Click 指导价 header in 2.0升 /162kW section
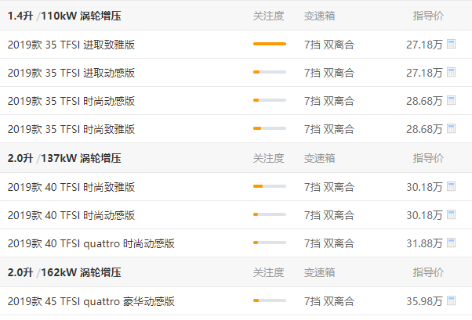Viewport: 472px width, 320px height. (x=428, y=272)
